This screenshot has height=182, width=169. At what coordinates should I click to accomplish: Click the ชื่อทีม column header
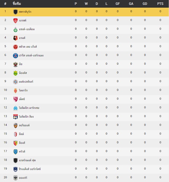17,4
